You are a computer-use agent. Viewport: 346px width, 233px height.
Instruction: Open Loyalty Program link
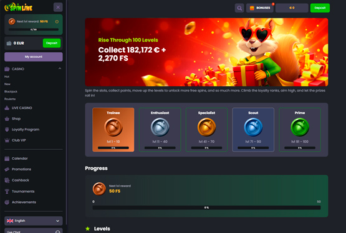tap(26, 129)
